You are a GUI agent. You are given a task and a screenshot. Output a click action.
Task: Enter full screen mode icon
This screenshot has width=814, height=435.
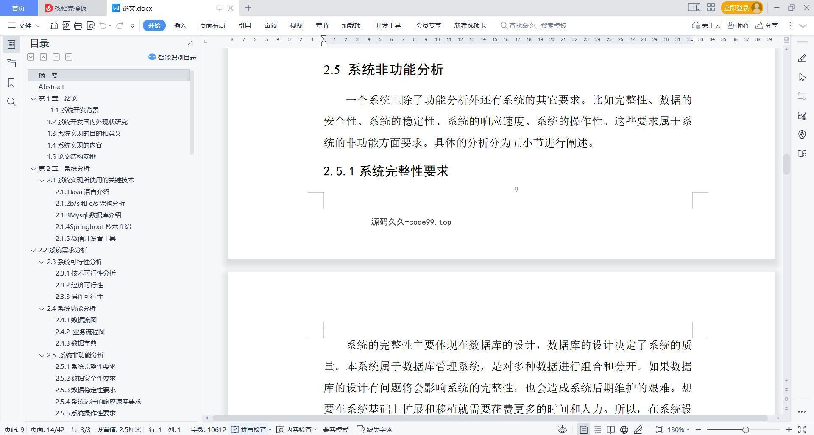coord(802,429)
